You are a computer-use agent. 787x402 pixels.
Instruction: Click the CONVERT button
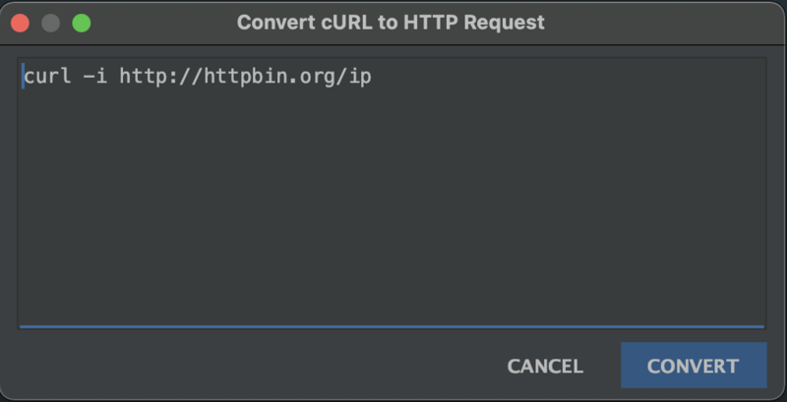(x=694, y=366)
